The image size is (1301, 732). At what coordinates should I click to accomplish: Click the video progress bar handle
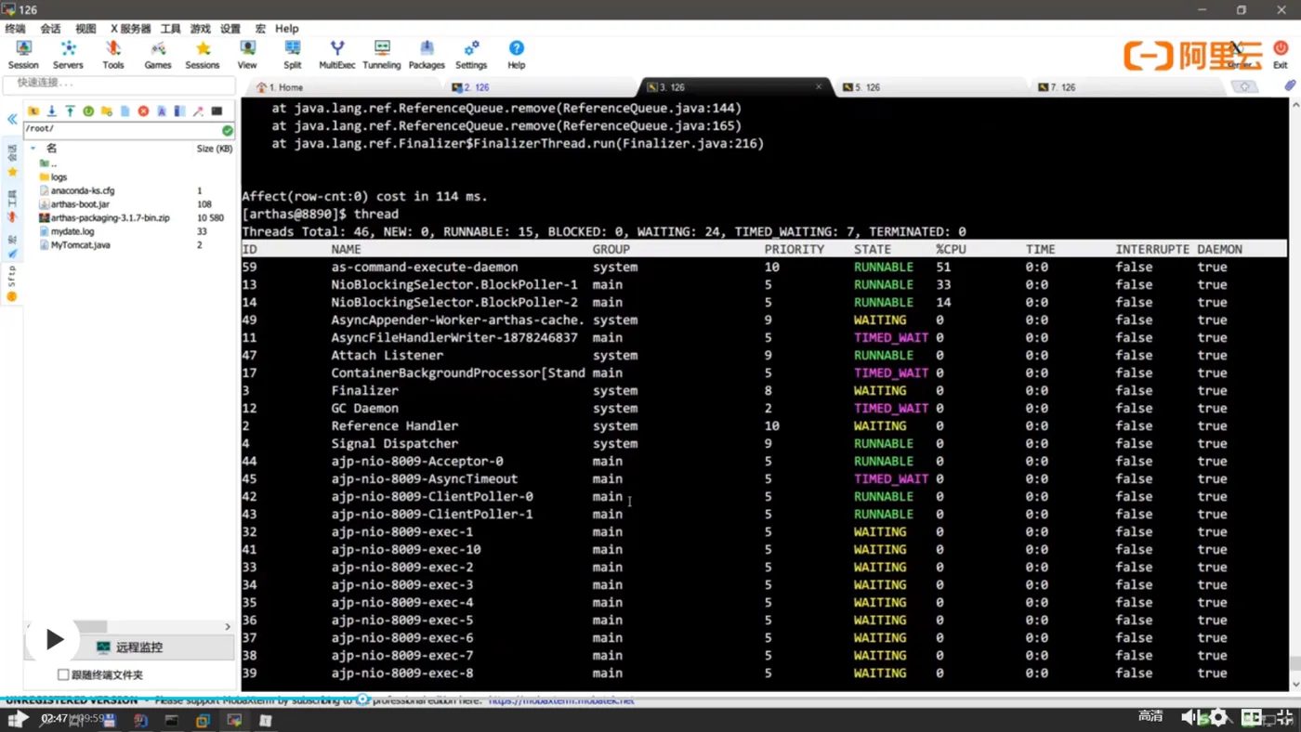[362, 699]
